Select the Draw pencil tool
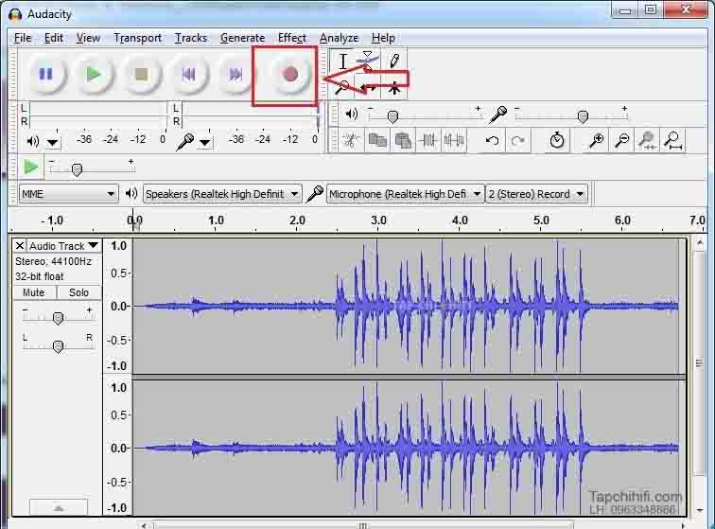The image size is (715, 529). point(394,61)
